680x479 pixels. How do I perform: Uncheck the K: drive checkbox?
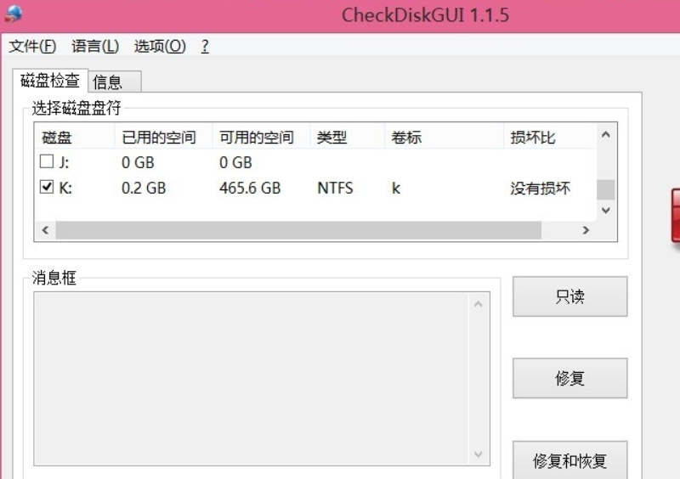[x=47, y=188]
